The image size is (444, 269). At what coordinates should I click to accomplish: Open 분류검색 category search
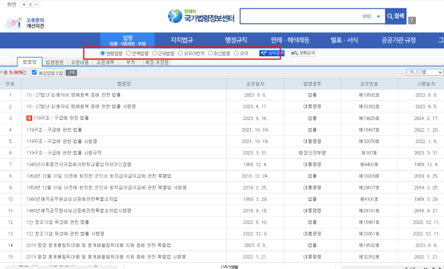(302, 53)
